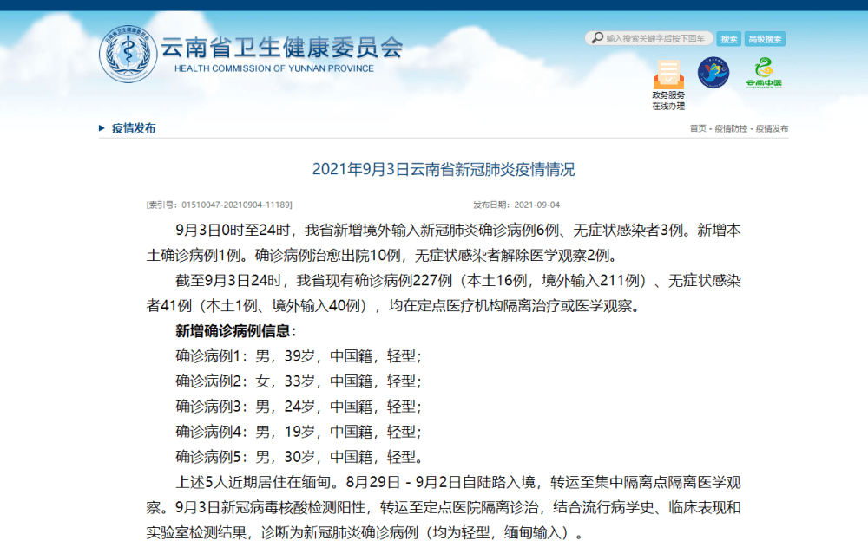
Task: Click the Health Commission of Yunnan Province emblem
Action: pos(128,51)
